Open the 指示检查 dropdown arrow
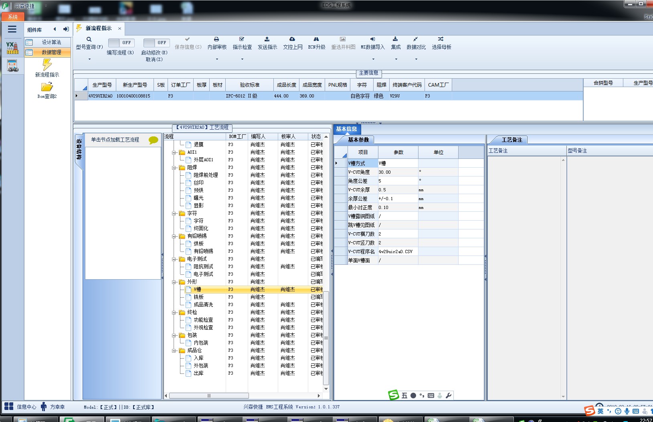The image size is (653, 422). pyautogui.click(x=242, y=59)
